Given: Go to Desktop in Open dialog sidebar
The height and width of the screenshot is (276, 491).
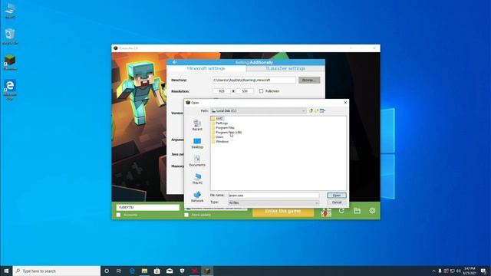Looking at the screenshot, I should (197, 143).
